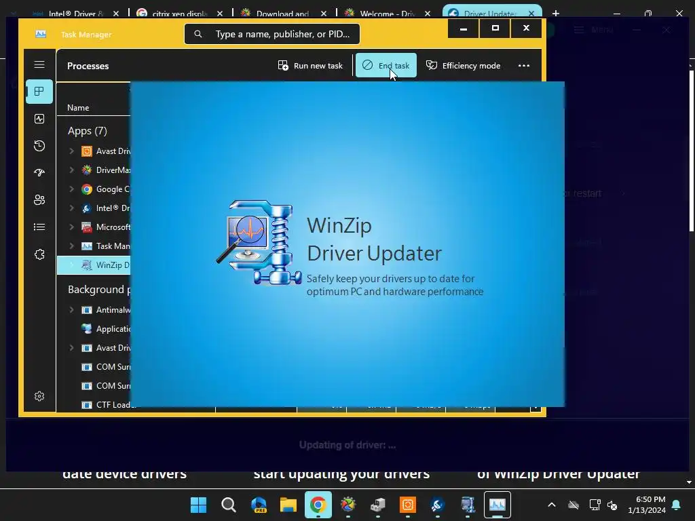The height and width of the screenshot is (521, 695).
Task: Click Task Manager scroll down arrow
Action: tap(536, 407)
